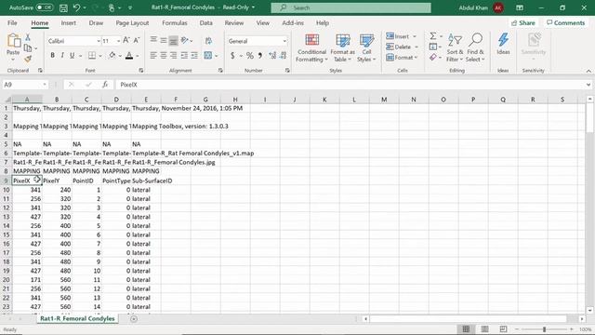595x335 pixels.
Task: Click the Wrap Text icon
Action: pos(208,41)
